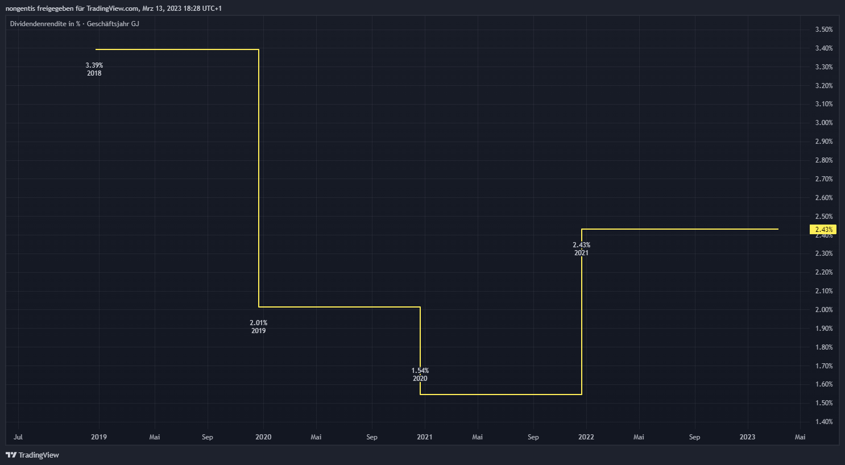The height and width of the screenshot is (465, 845).
Task: Click the 2.00% price scale label
Action: click(823, 310)
